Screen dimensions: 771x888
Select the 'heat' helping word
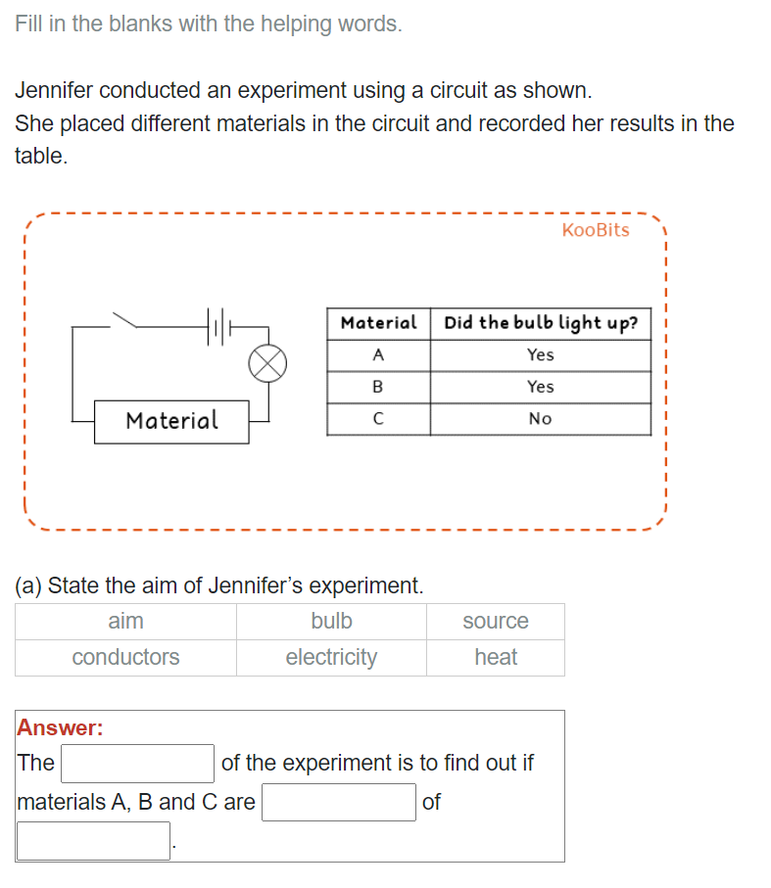(496, 657)
